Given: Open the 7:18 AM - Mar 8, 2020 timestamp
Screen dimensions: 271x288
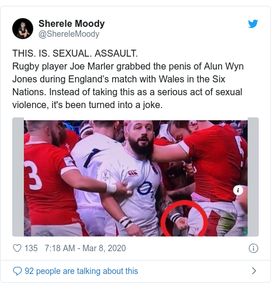Looking at the screenshot, I should pyautogui.click(x=85, y=248).
